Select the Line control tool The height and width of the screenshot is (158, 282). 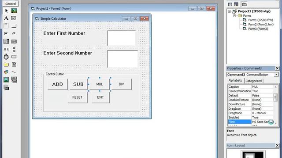[x=14, y=72]
